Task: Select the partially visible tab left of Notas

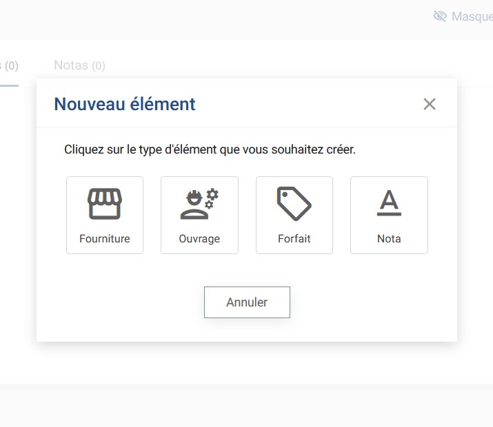Action: pos(10,66)
